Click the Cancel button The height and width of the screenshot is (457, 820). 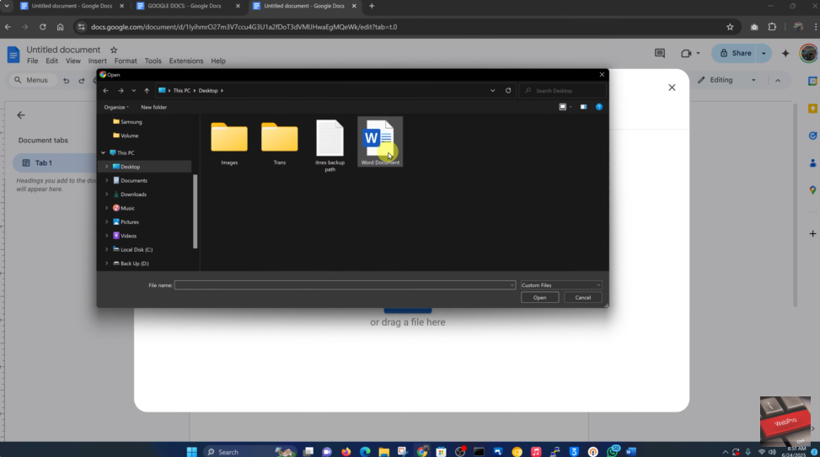tap(583, 298)
